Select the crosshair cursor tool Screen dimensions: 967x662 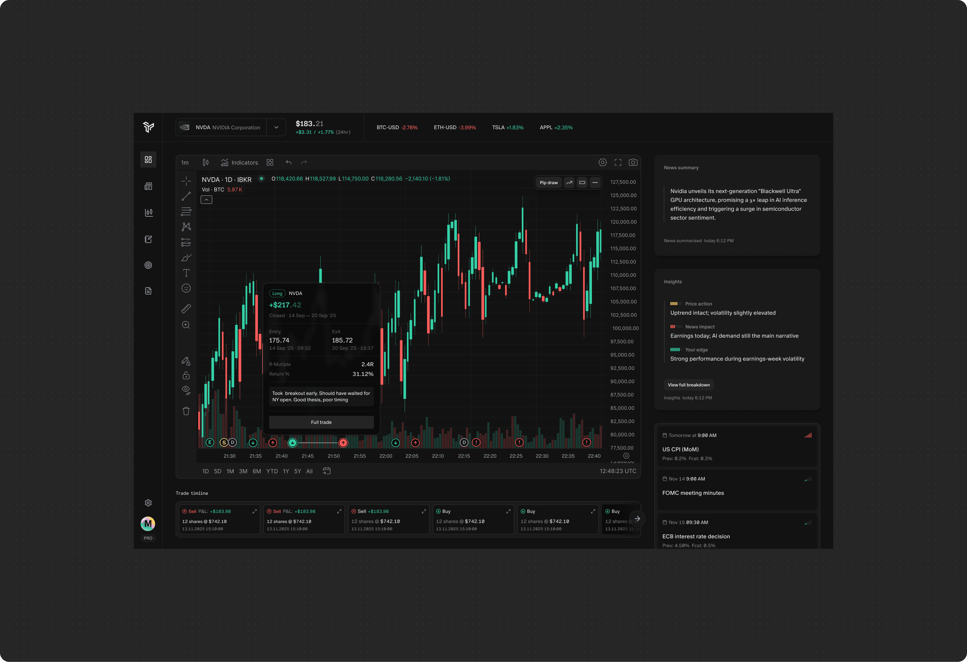point(187,181)
